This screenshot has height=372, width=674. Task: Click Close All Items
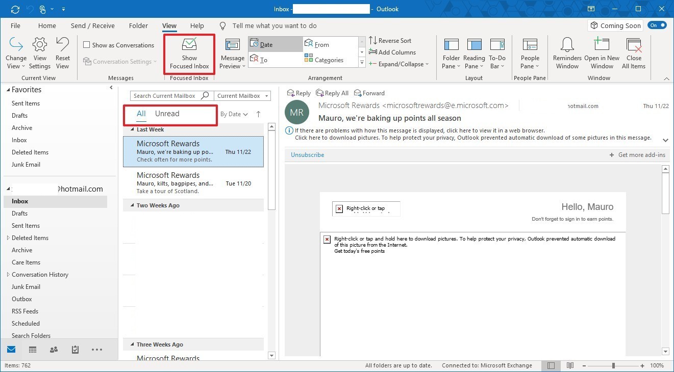click(x=634, y=53)
